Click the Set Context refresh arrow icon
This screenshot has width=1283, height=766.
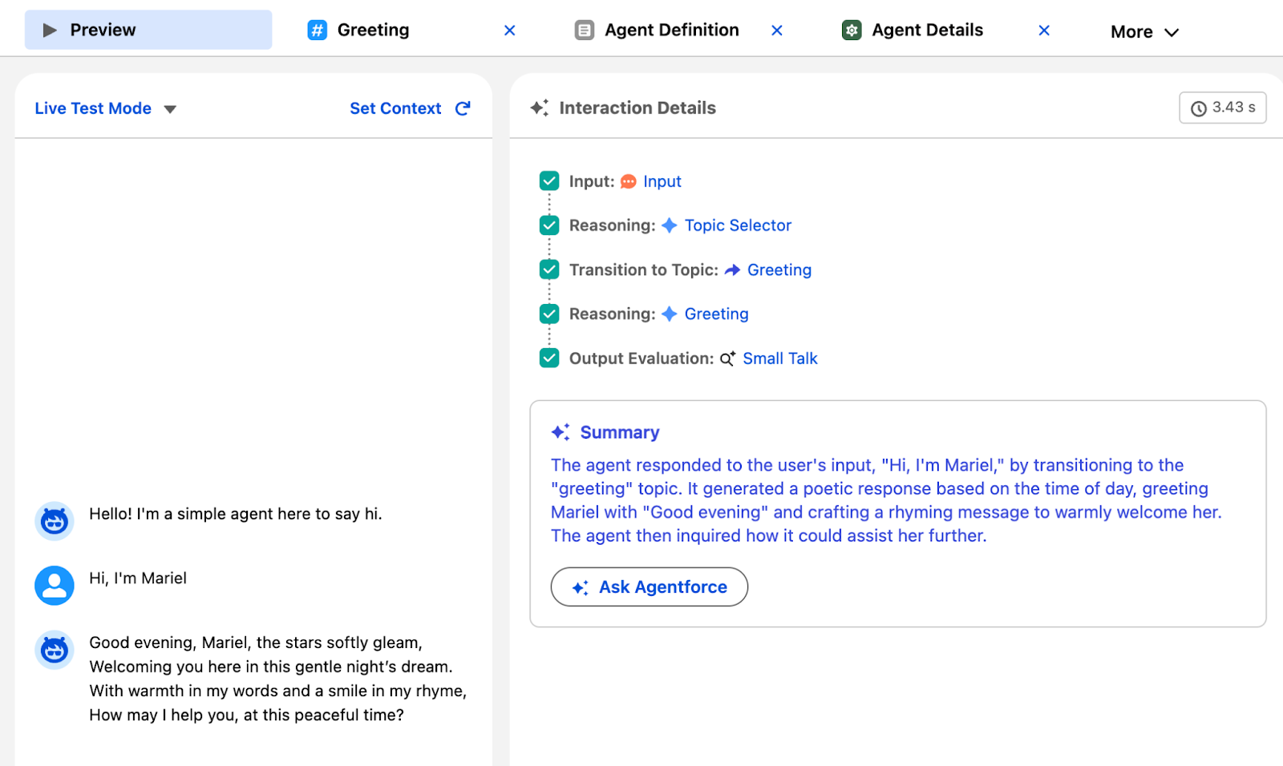(x=463, y=108)
